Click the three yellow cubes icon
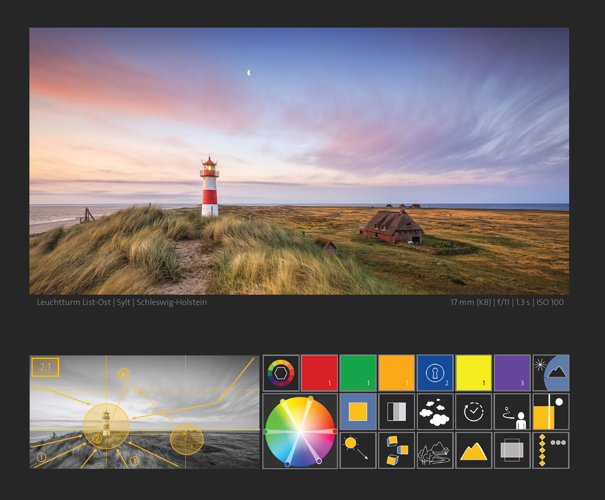The height and width of the screenshot is (500, 605). coord(397,451)
